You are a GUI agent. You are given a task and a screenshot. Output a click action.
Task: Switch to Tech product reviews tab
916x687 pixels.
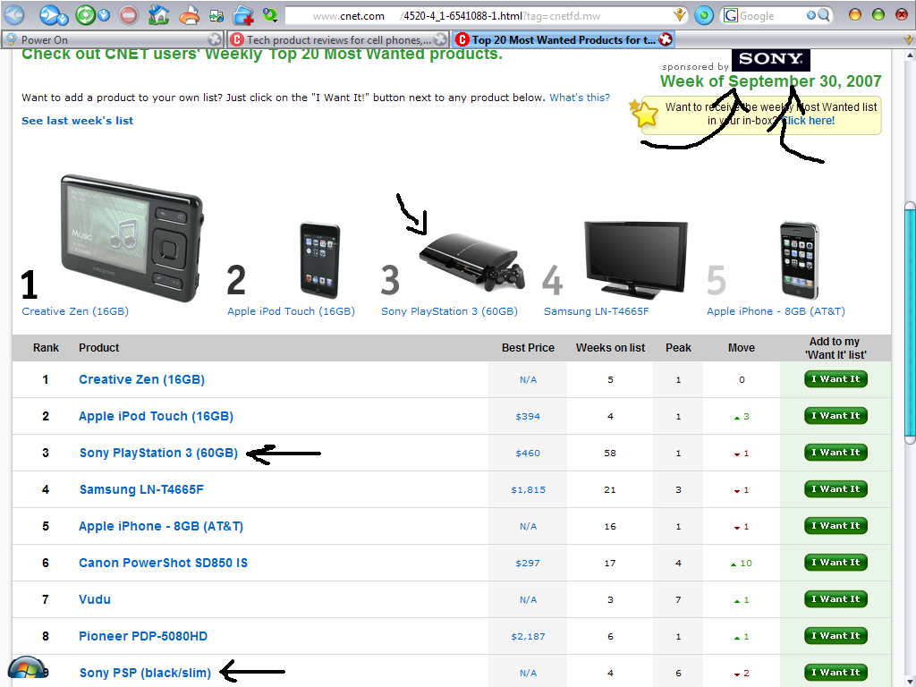(337, 39)
